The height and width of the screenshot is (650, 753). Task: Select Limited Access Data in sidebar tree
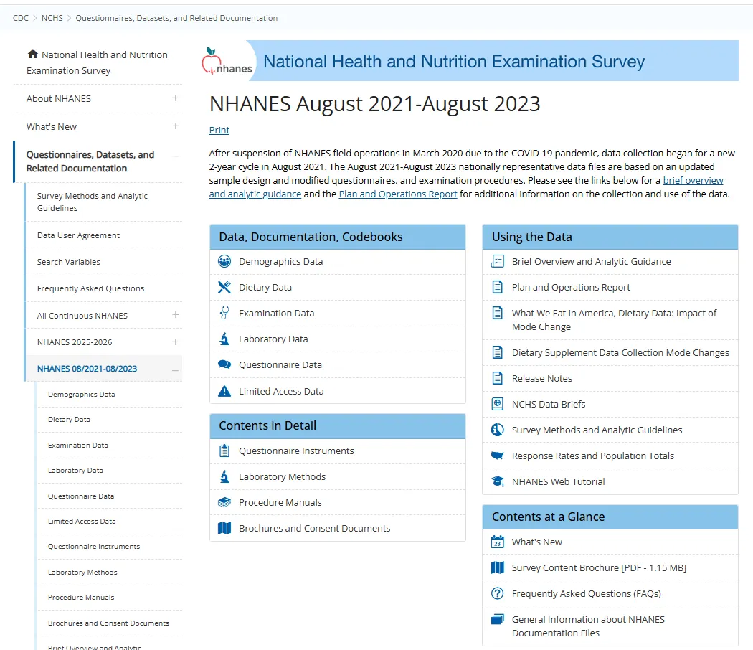(x=82, y=522)
